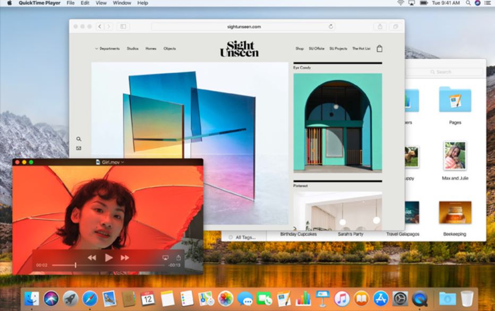495x311 pixels.
Task: Open iBooks from the Dock
Action: (x=361, y=298)
